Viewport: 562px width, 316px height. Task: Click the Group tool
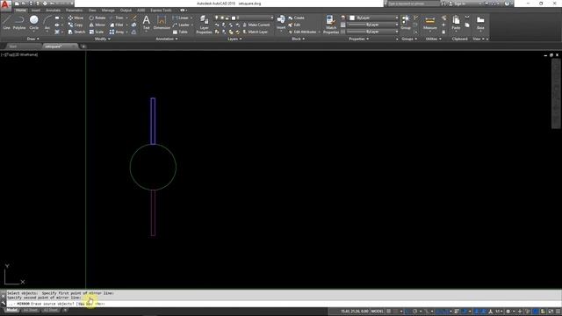[x=406, y=22]
